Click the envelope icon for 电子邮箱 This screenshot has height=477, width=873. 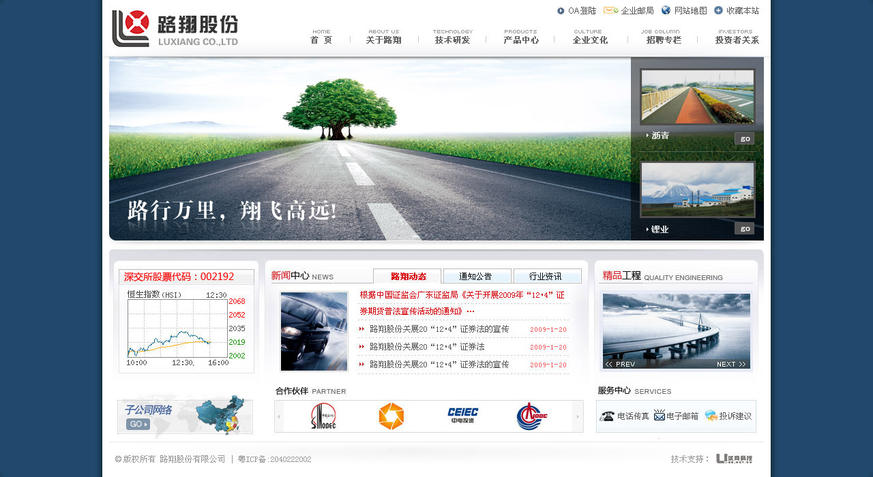[x=660, y=415]
